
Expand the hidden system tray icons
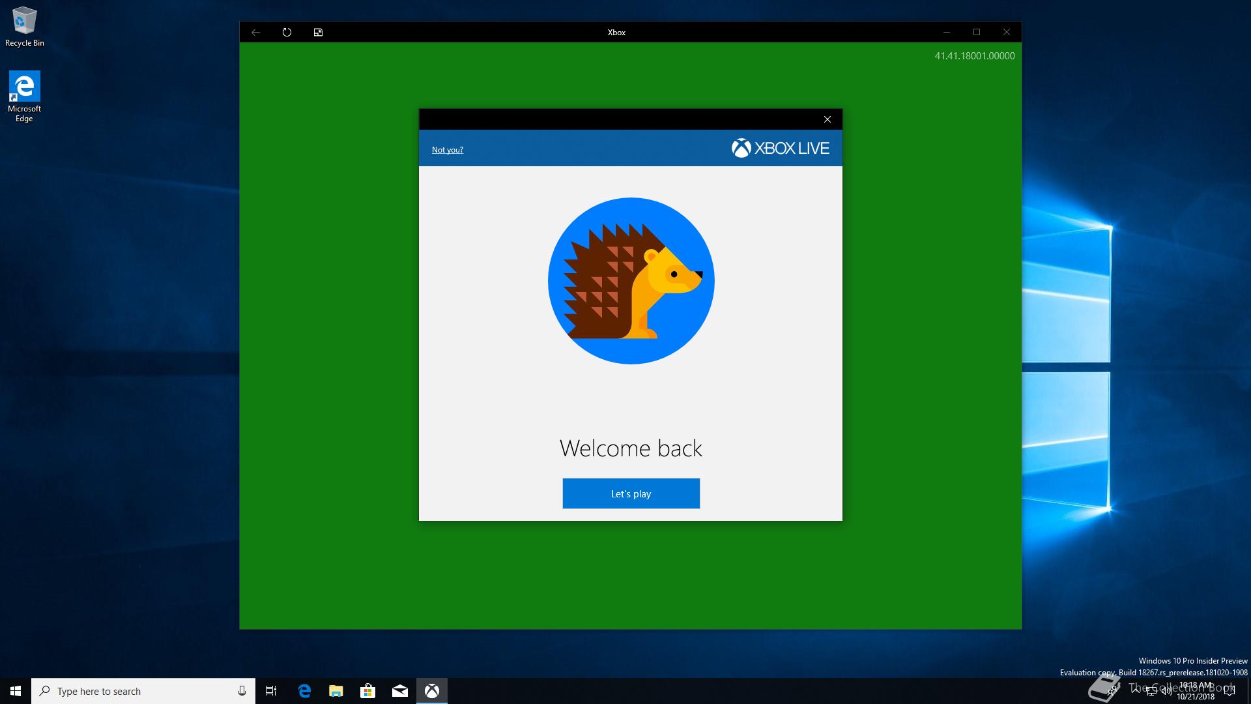(x=1136, y=690)
